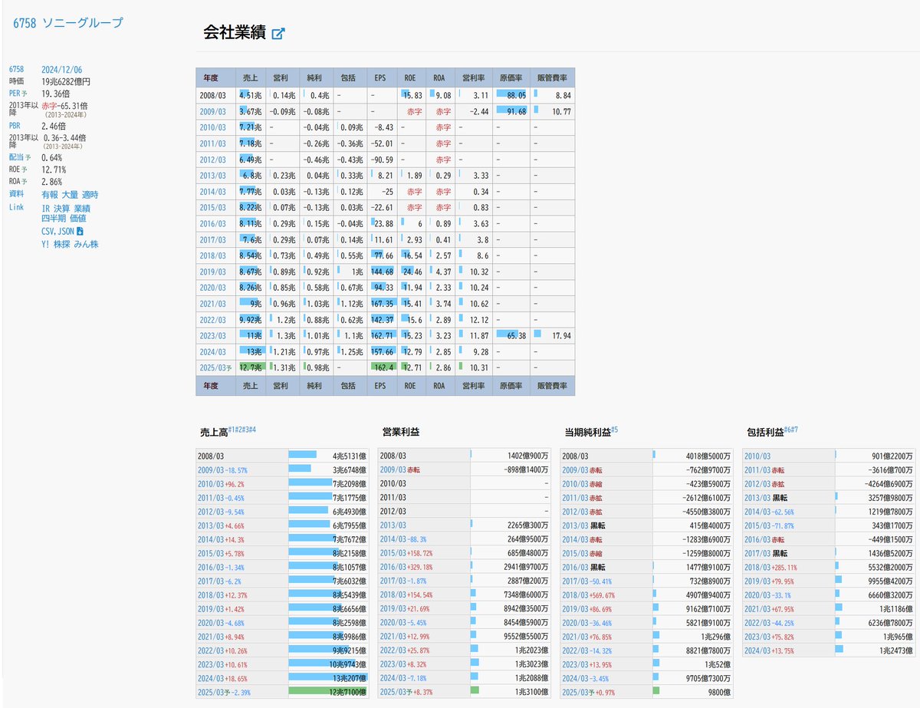This screenshot has height=708, width=920.
Task: Click the 2025/03予 +0.97% row in 当期純利益 table
Action: pyautogui.click(x=646, y=692)
